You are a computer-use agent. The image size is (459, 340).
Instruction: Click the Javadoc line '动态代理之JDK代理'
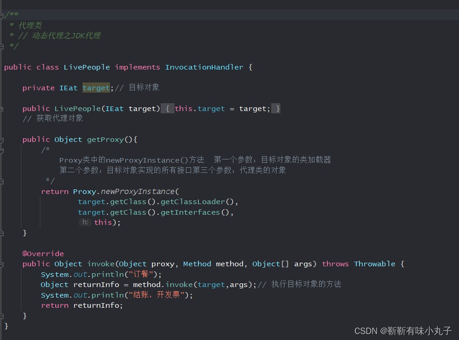66,36
